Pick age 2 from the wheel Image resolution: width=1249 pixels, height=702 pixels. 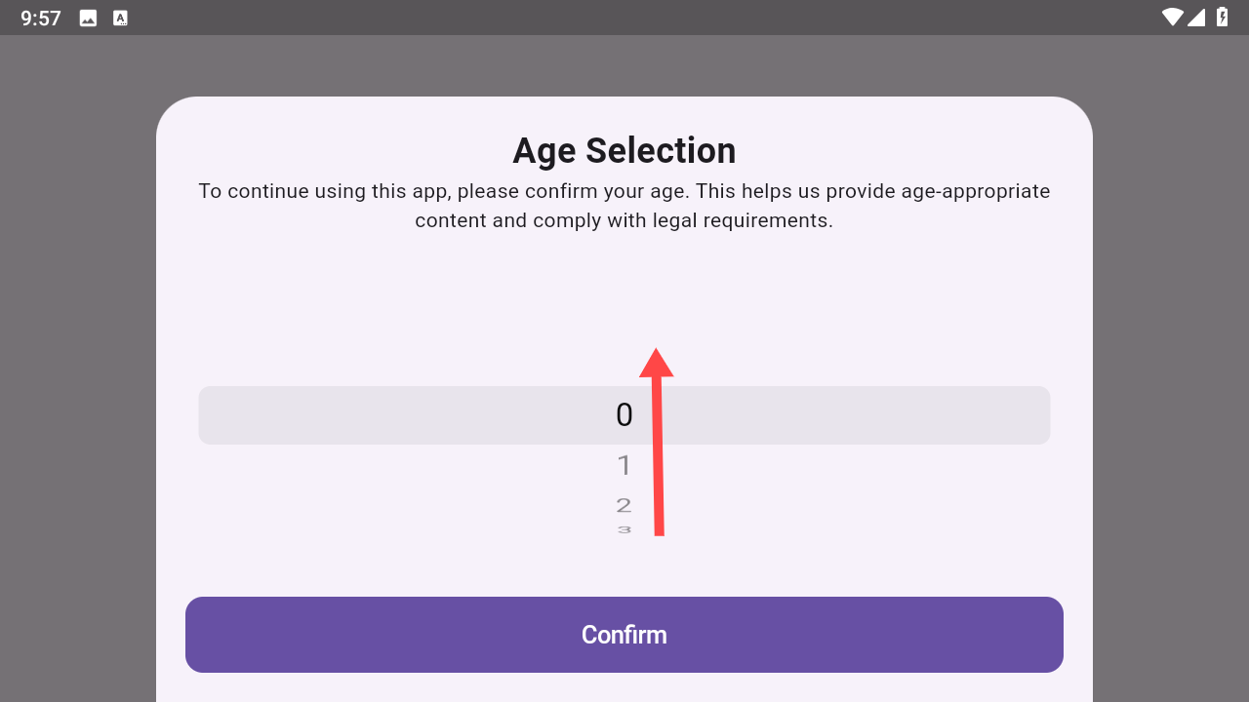(x=624, y=505)
